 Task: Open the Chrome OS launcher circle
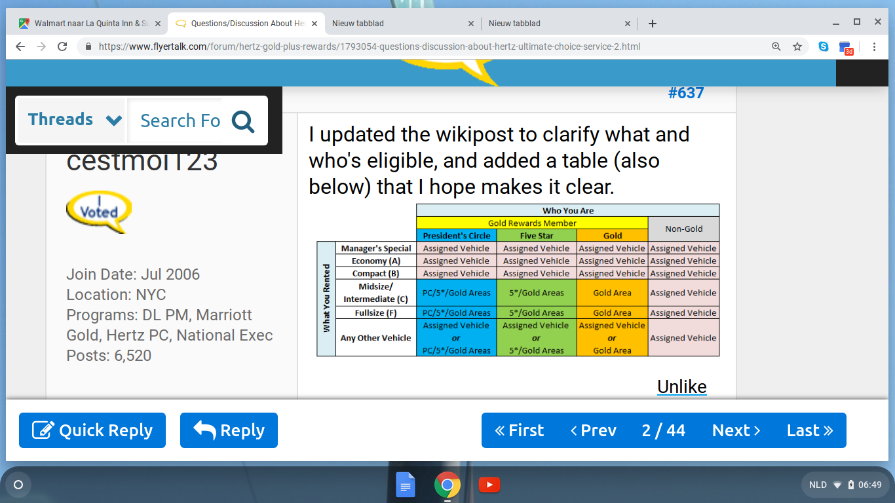tap(18, 485)
